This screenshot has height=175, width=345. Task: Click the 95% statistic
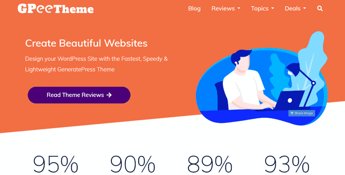(x=56, y=164)
